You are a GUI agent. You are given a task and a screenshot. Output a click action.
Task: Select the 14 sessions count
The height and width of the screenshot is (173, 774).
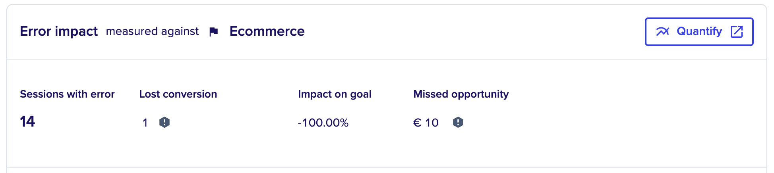(27, 121)
